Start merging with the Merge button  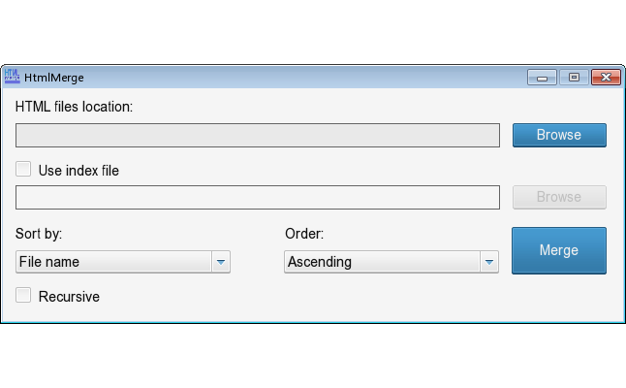tap(559, 250)
